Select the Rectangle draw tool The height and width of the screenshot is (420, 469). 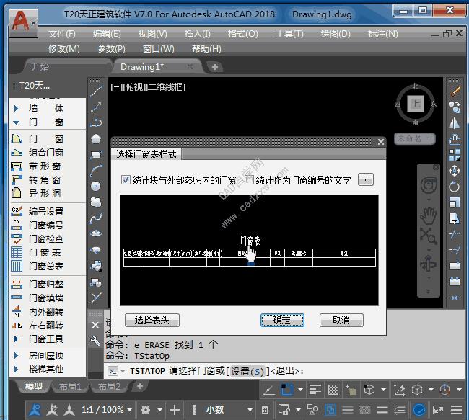pyautogui.click(x=96, y=155)
